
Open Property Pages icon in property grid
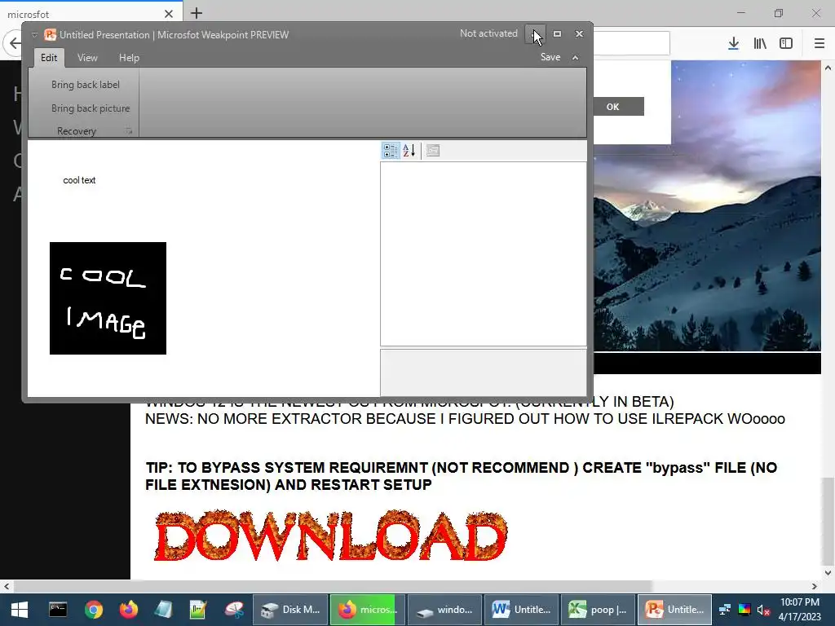pos(433,151)
